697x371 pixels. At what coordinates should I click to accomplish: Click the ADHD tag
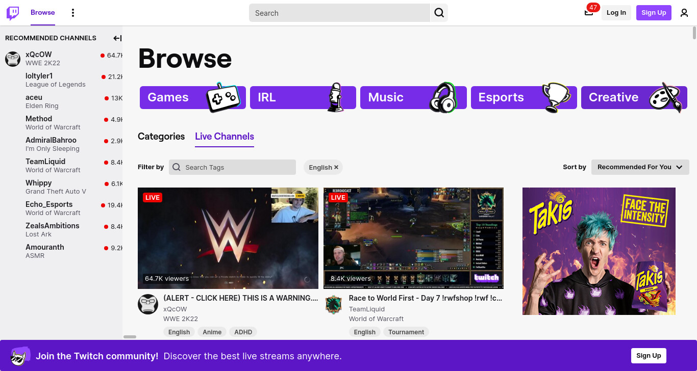click(x=243, y=332)
